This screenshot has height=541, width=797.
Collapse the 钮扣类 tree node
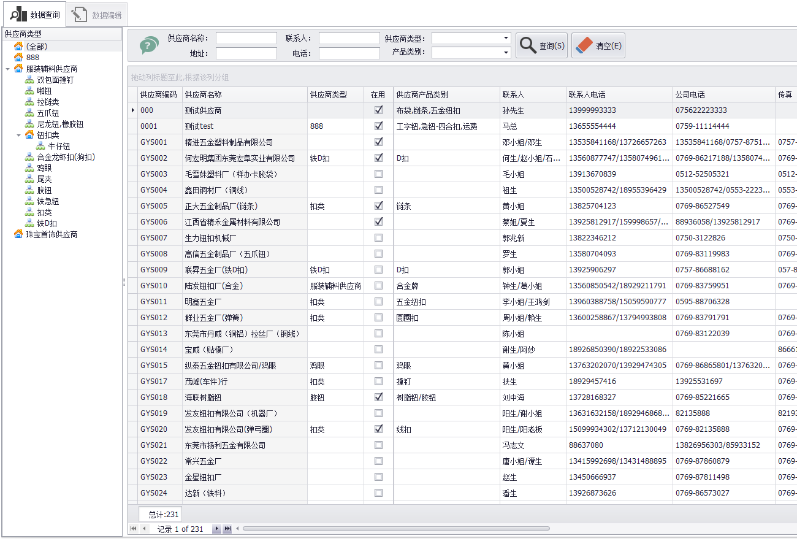point(18,135)
